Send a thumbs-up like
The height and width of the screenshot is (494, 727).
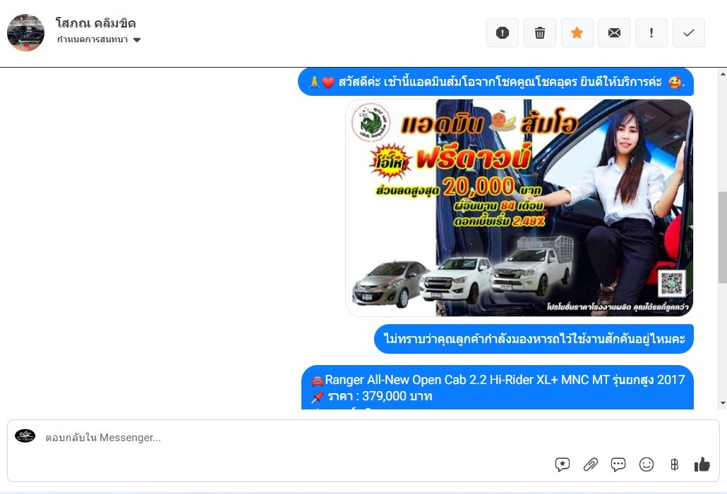point(702,464)
